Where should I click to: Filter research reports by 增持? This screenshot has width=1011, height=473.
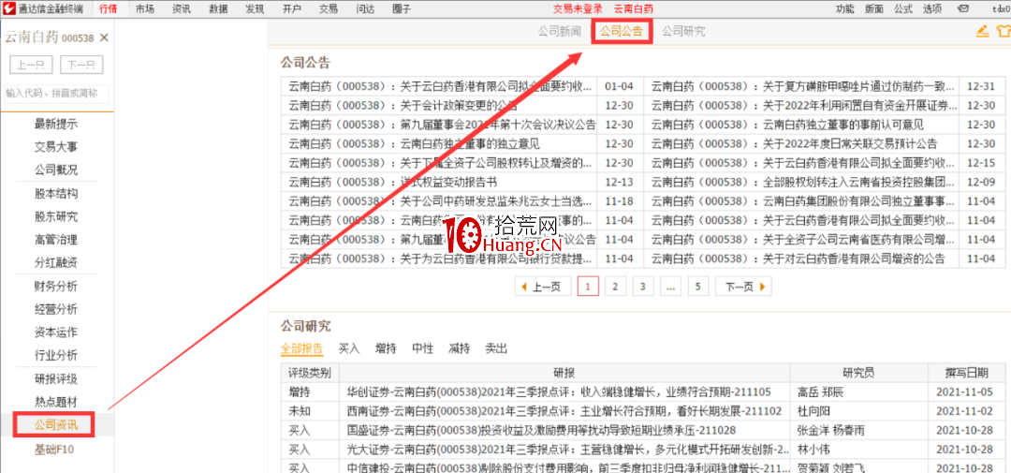point(386,349)
